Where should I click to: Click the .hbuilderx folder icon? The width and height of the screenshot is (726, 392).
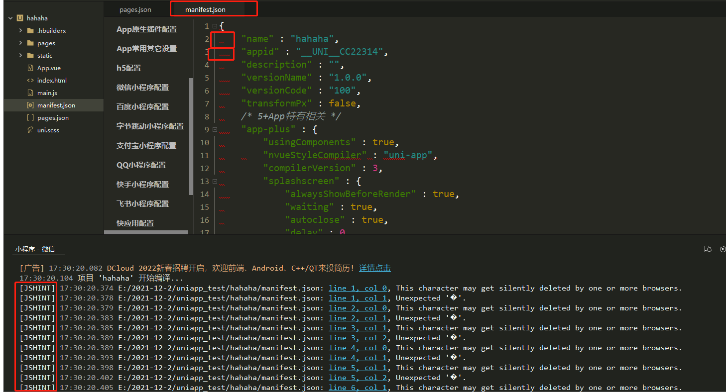30,30
